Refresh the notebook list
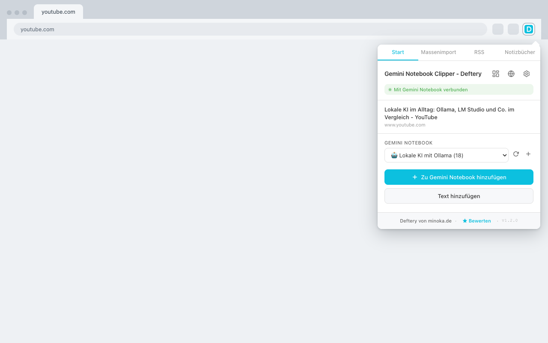Image resolution: width=548 pixels, height=343 pixels. (x=516, y=154)
